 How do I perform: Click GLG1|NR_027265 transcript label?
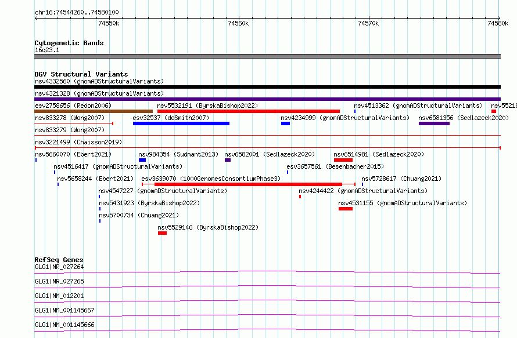(x=59, y=281)
